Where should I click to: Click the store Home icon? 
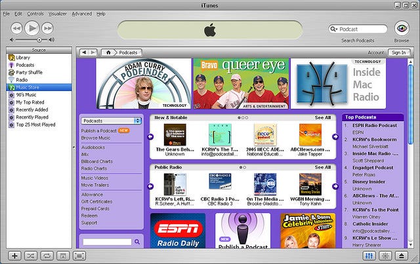point(108,52)
